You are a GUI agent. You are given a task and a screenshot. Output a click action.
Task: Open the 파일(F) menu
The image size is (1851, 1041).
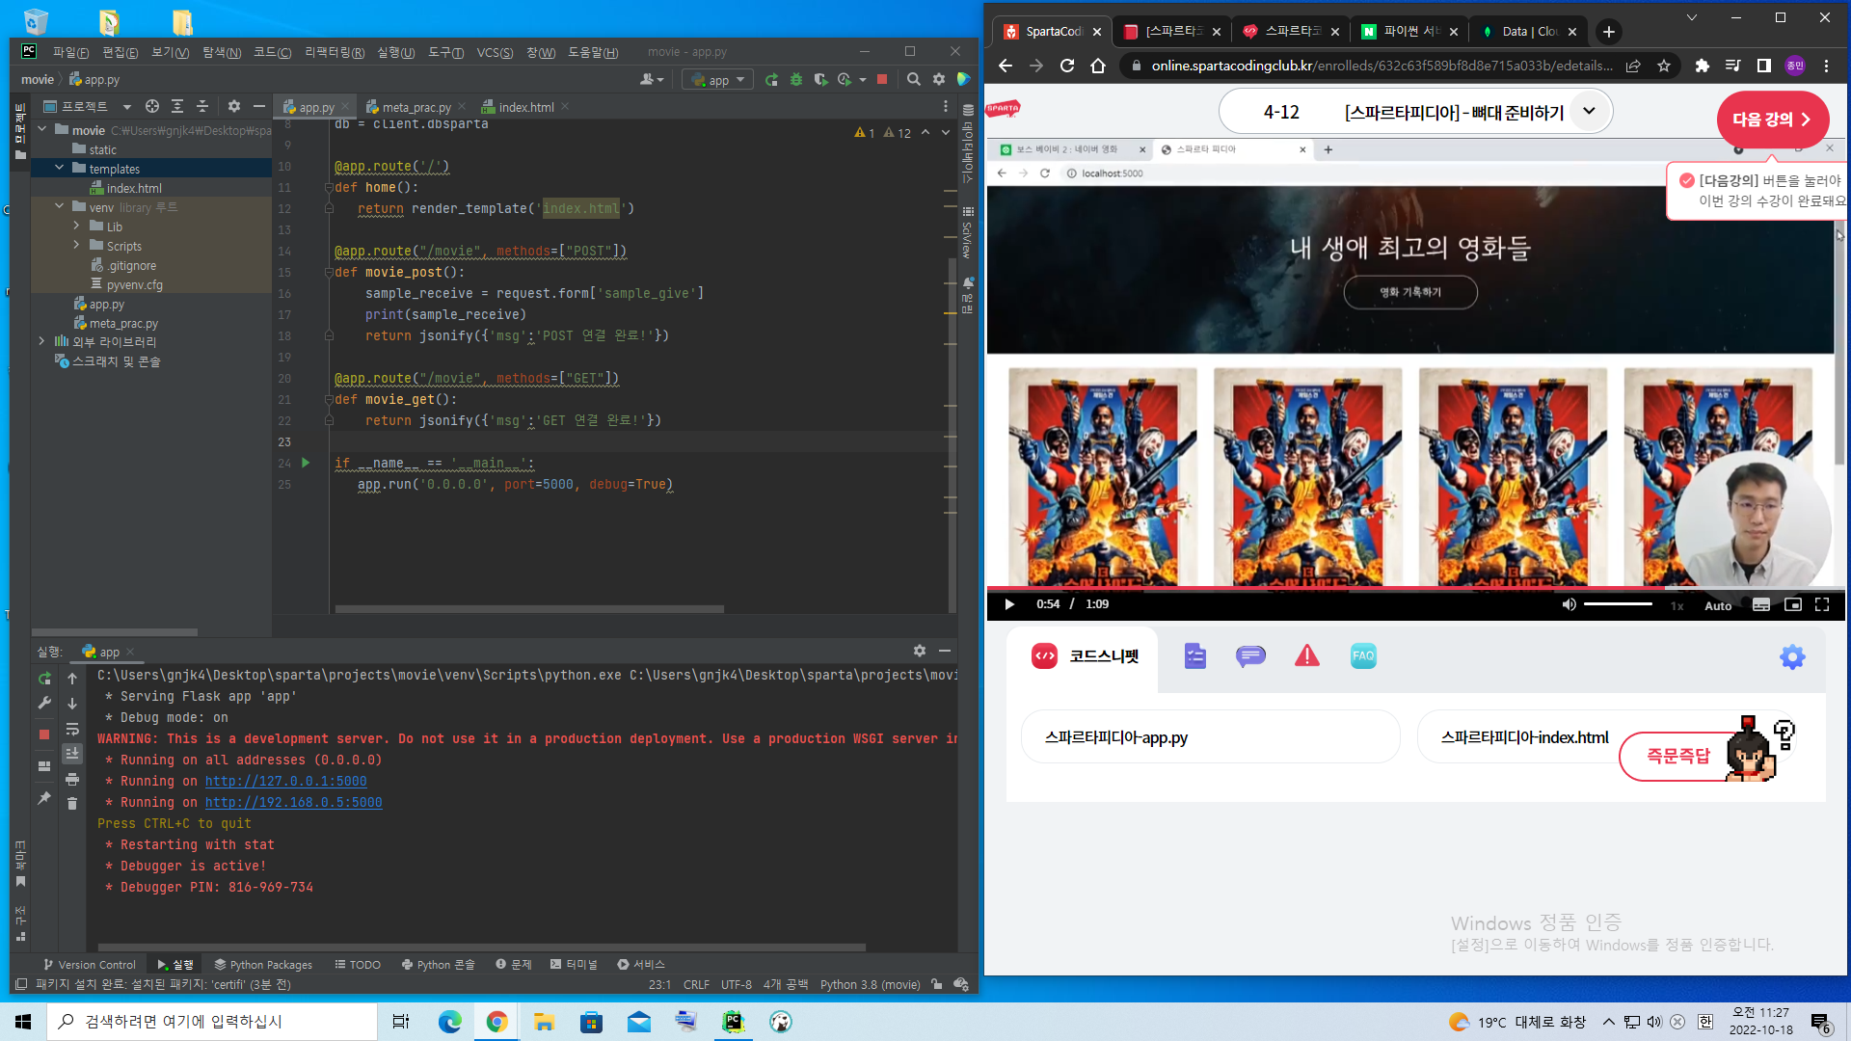pyautogui.click(x=70, y=52)
